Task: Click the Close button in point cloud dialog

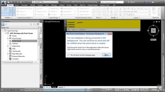Action: click(x=106, y=55)
